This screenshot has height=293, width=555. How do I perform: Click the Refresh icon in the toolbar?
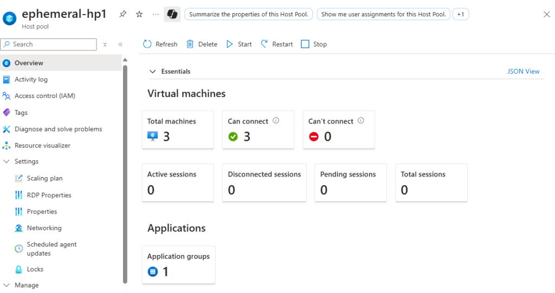click(147, 44)
